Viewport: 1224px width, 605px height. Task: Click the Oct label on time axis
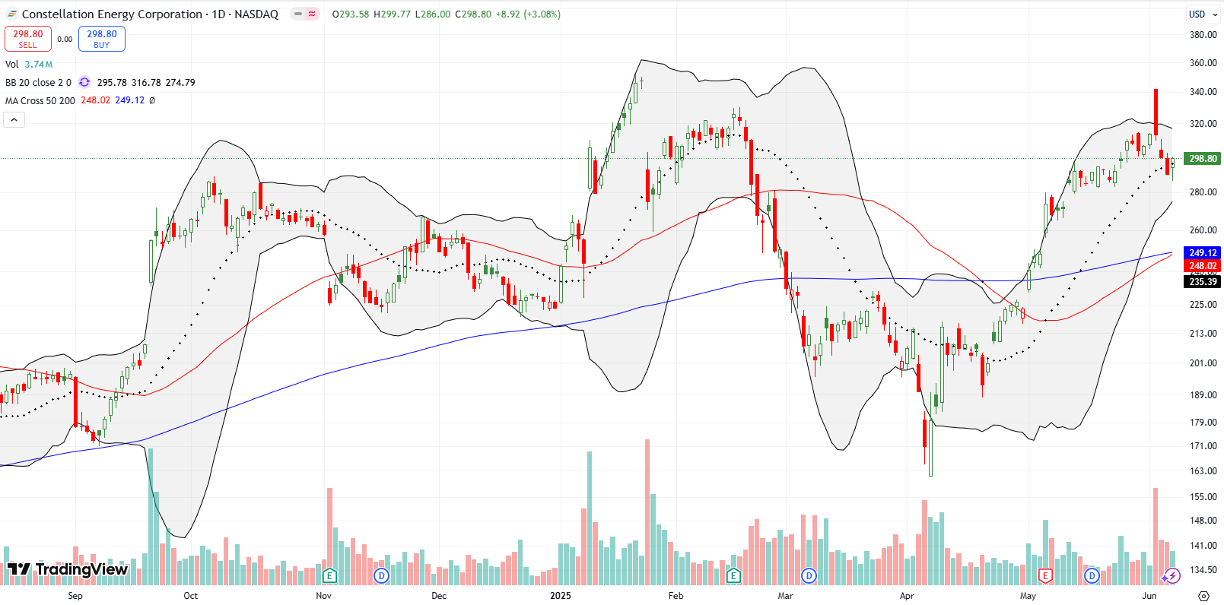pyautogui.click(x=191, y=596)
